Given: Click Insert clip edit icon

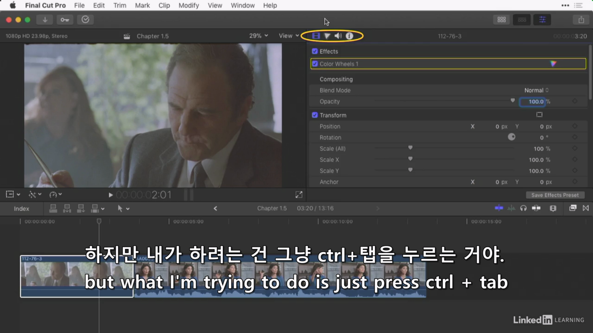Looking at the screenshot, I should coord(67,209).
